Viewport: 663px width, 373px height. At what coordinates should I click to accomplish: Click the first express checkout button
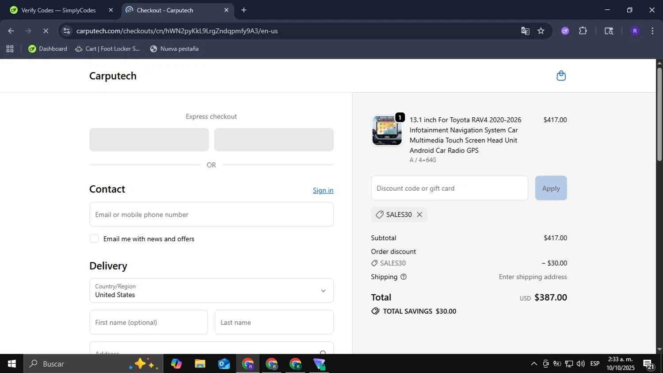coord(149,140)
